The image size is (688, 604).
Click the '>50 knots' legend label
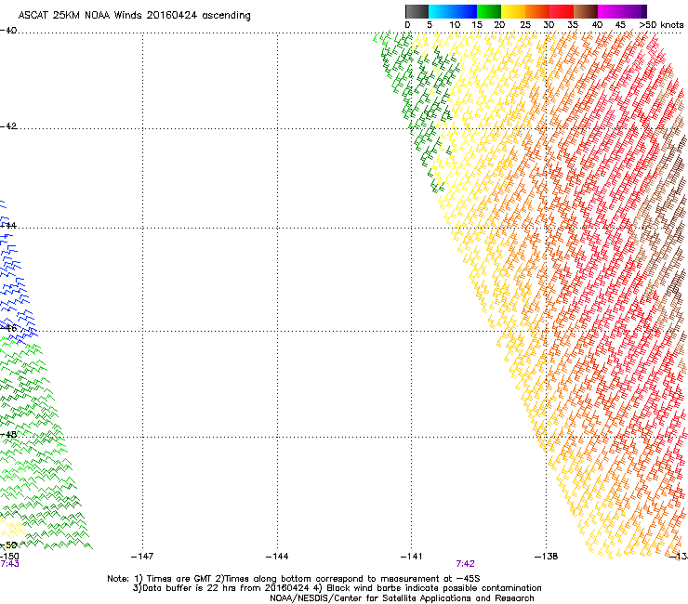tap(661, 25)
